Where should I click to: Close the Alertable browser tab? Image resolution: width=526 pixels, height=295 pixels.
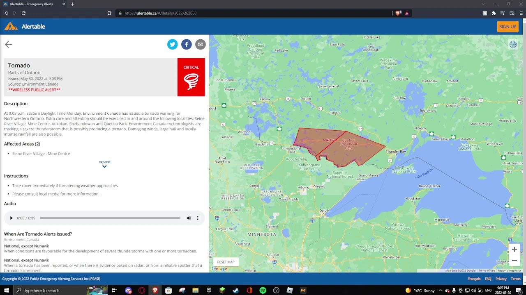tap(64, 4)
